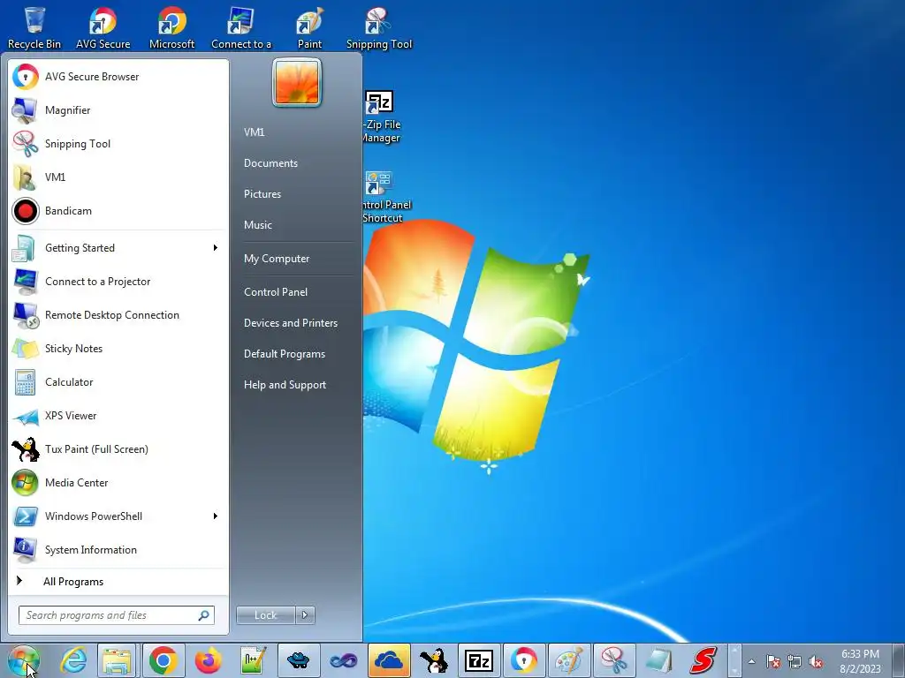This screenshot has width=905, height=678.
Task: Open Snipping Tool in Start menu list
Action: click(118, 144)
